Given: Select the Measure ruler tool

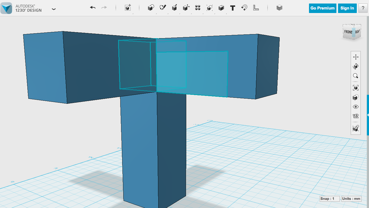Looking at the screenshot, I should pyautogui.click(x=256, y=8).
